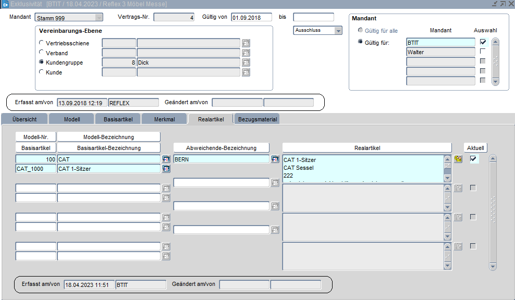Open the Bezugsmaterial tab
Screen dimensions: 515x300
pyautogui.click(x=257, y=119)
